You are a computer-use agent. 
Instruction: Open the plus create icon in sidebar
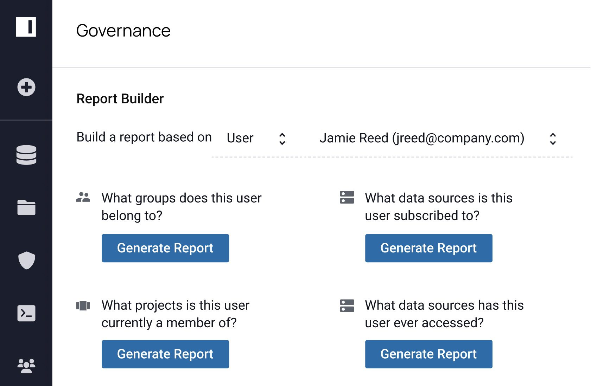click(x=26, y=87)
